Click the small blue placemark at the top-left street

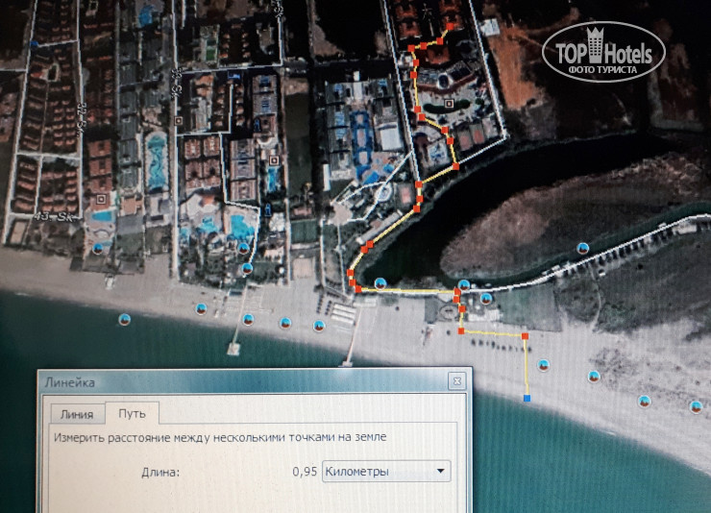coord(34,44)
